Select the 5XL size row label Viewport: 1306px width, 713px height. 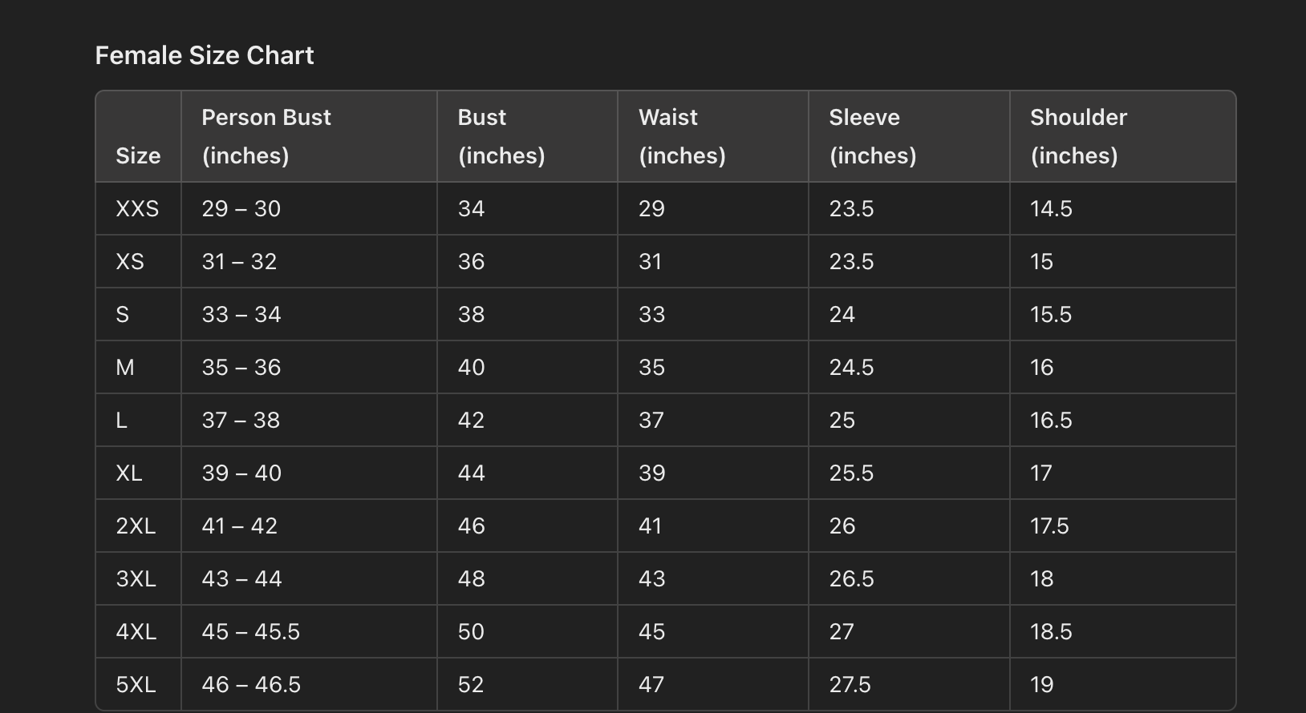coord(136,684)
